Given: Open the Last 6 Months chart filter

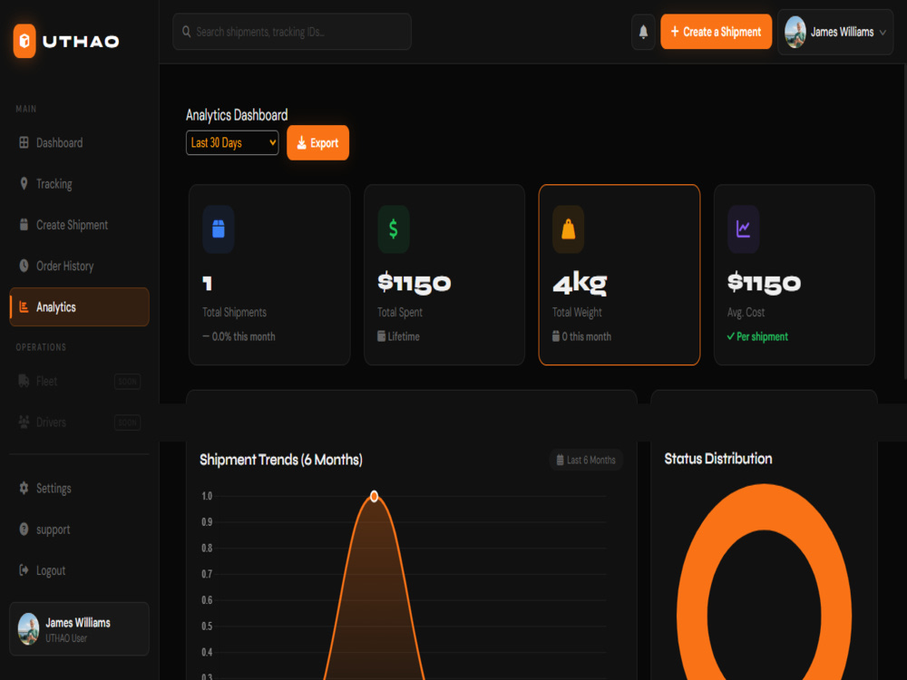Looking at the screenshot, I should point(586,460).
